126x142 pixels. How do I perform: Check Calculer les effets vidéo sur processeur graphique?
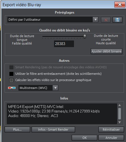pos(11,80)
